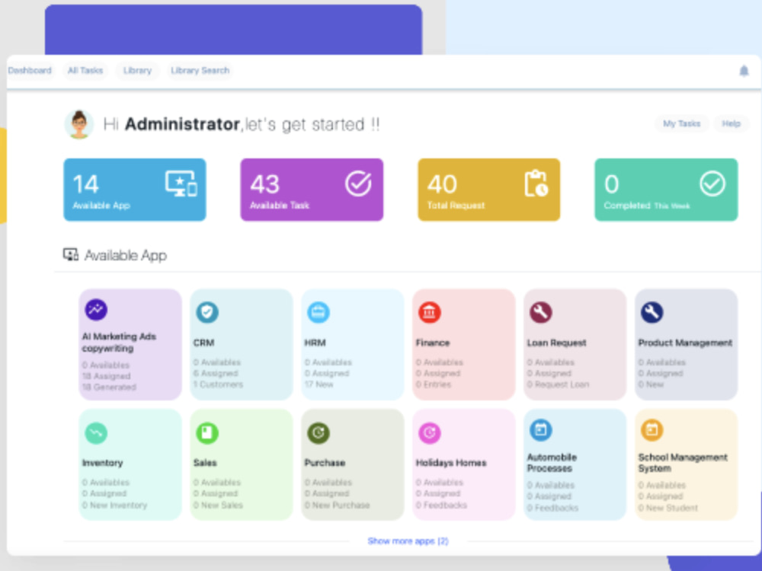Click the Loan Request app title
This screenshot has height=571, width=762.
tap(556, 343)
